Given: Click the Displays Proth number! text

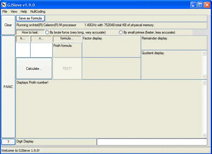Looking at the screenshot, I should point(32,82).
